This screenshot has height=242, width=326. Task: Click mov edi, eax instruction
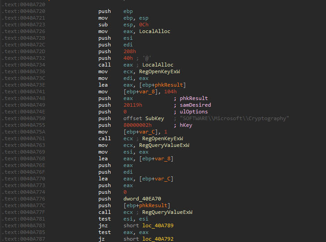coord(123,78)
